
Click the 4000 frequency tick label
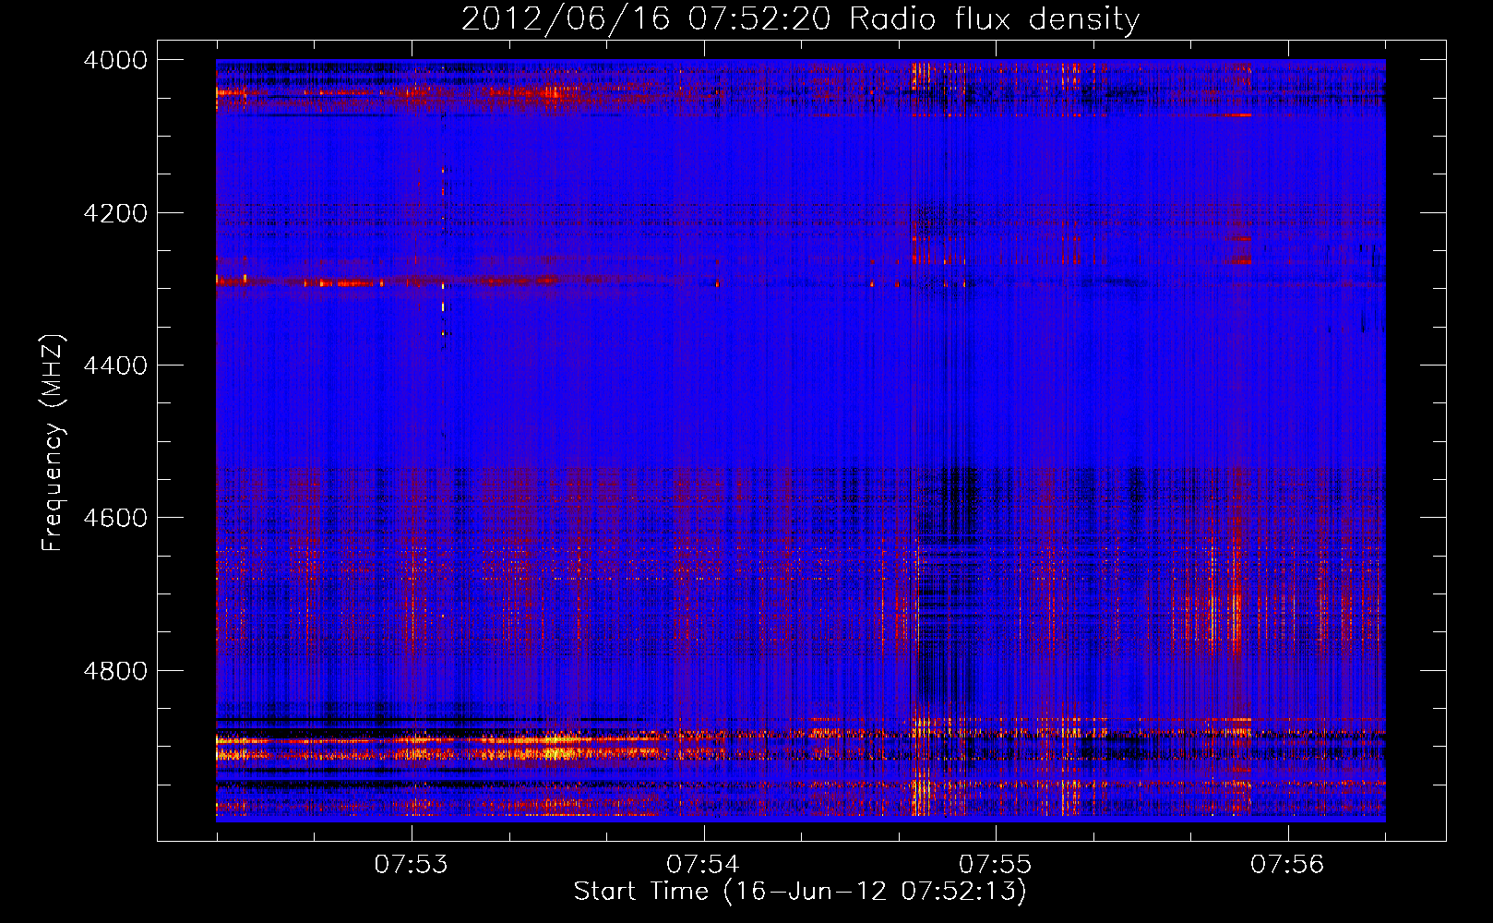115,60
